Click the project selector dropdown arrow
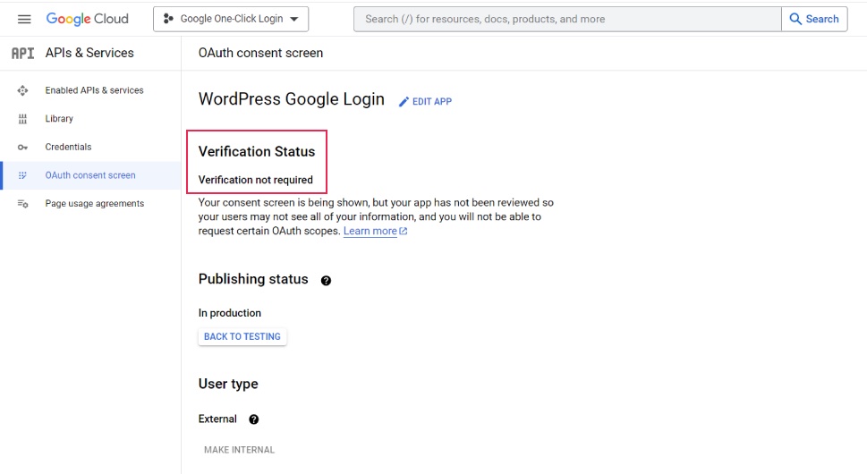The height and width of the screenshot is (474, 867). click(294, 20)
